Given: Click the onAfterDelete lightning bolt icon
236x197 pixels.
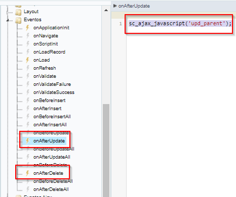Looking at the screenshot, I should pyautogui.click(x=27, y=173).
